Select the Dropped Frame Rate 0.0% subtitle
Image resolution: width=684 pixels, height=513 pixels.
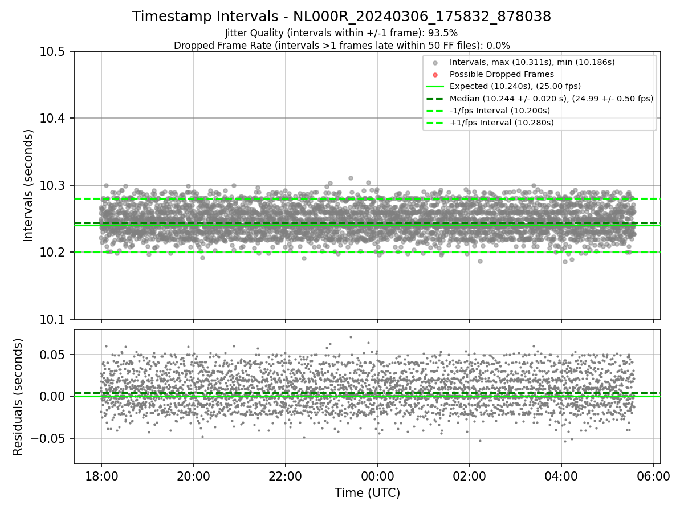click(342, 46)
